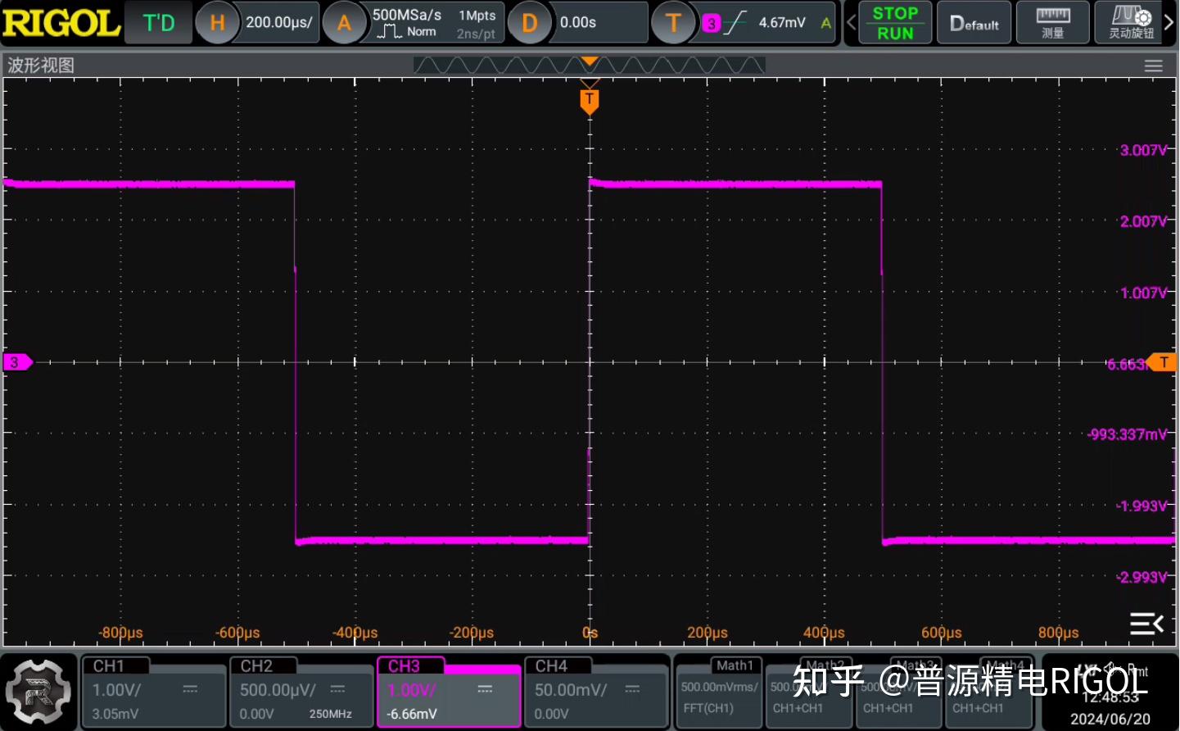This screenshot has height=731, width=1180.
Task: Open the 灵动旋钮 flex knob icon
Action: point(1131,22)
